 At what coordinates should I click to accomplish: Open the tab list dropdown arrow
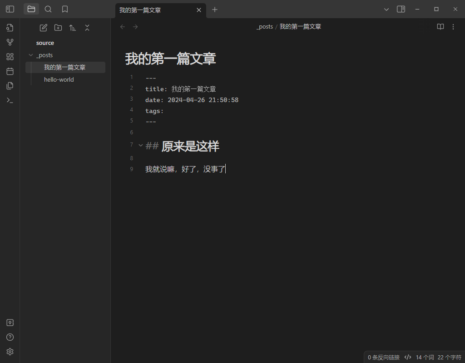coord(386,9)
